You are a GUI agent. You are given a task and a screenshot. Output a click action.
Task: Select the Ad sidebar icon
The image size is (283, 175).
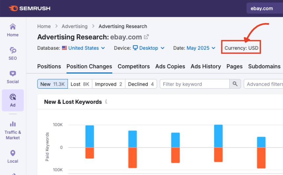click(13, 100)
